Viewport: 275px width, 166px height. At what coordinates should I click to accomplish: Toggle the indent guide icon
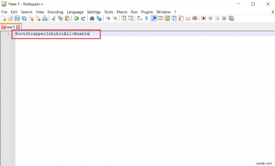(x=154, y=19)
